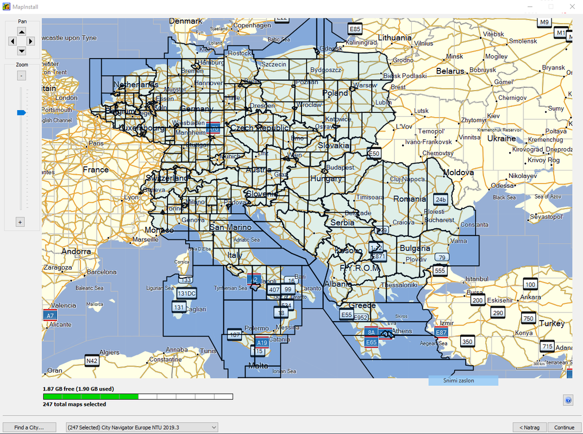583x434 pixels.
Task: Click the Barcelona city label
Action: click(102, 272)
